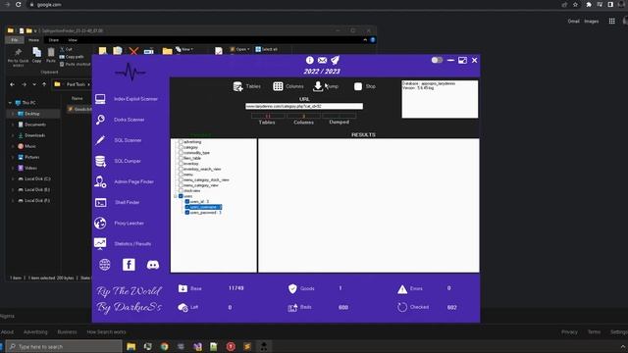Check the commodity_type table checkbox

(x=181, y=153)
